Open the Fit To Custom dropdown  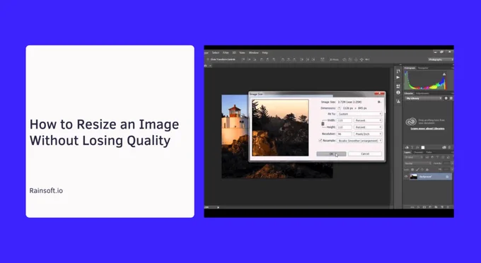coord(359,114)
